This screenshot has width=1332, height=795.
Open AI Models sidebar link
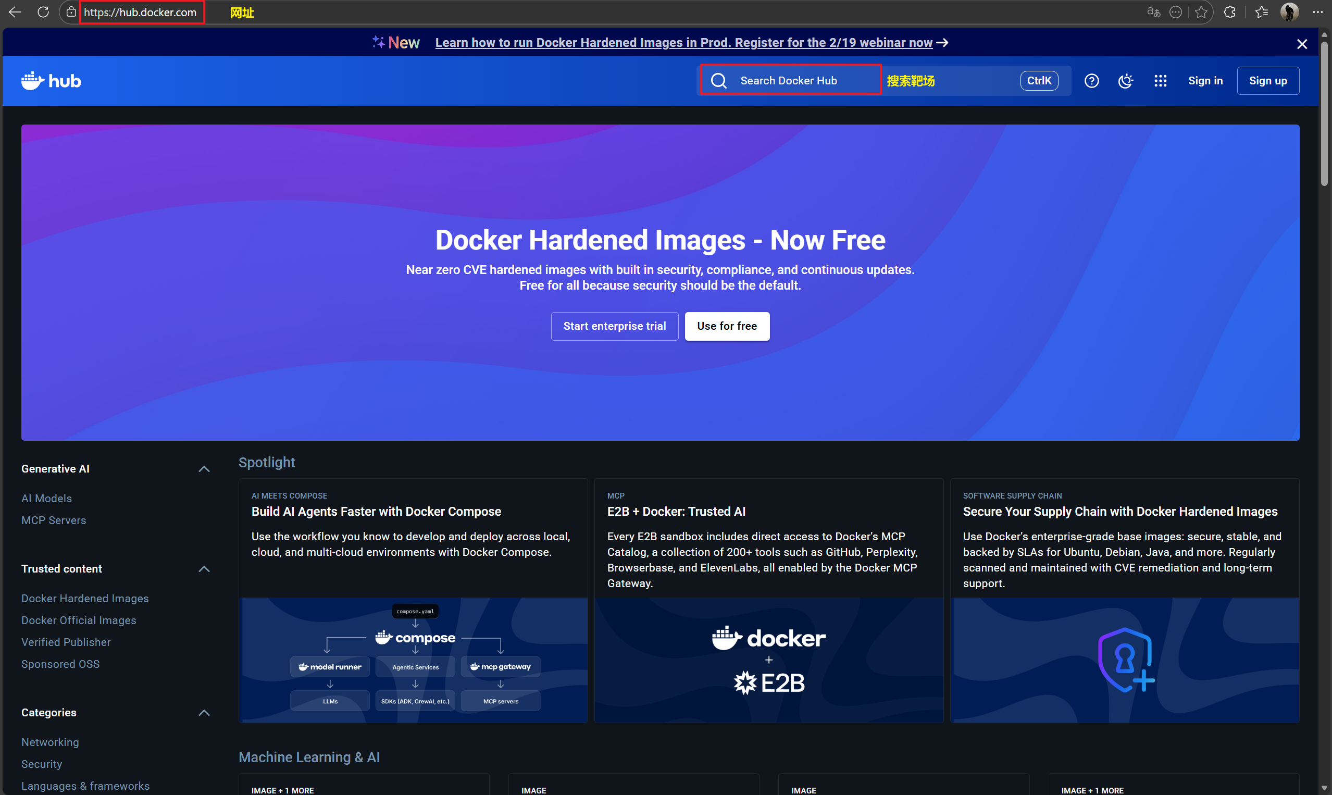click(46, 498)
